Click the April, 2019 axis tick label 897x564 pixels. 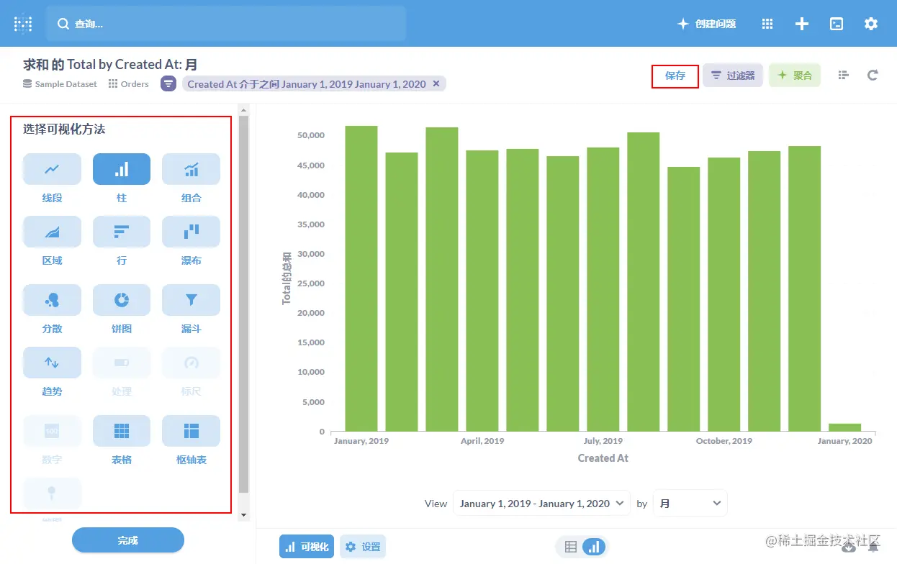(482, 441)
